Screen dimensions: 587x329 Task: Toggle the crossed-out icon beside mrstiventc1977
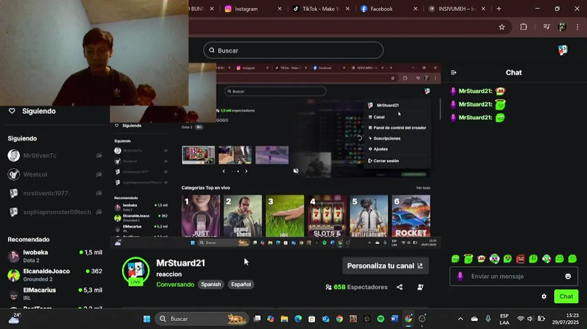(x=99, y=193)
